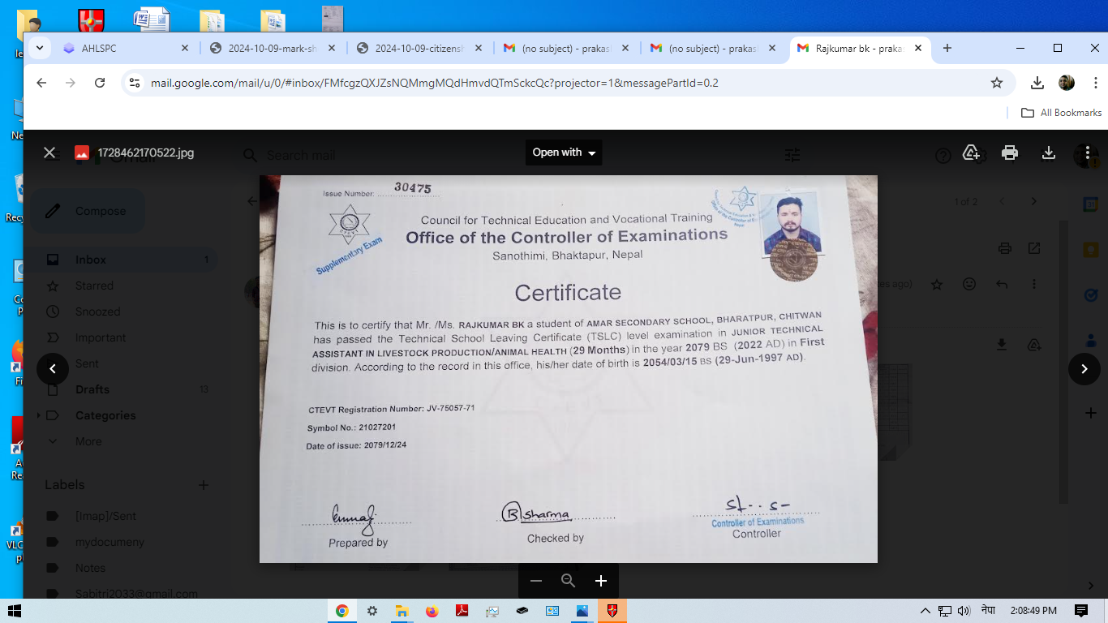Close the Rajkumar bk tab
The image size is (1108, 623).
[x=918, y=49]
